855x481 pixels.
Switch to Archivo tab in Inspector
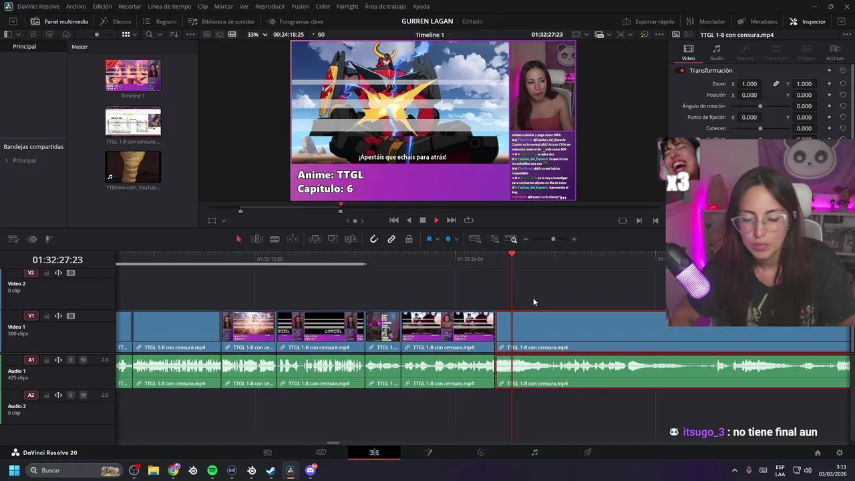[834, 53]
